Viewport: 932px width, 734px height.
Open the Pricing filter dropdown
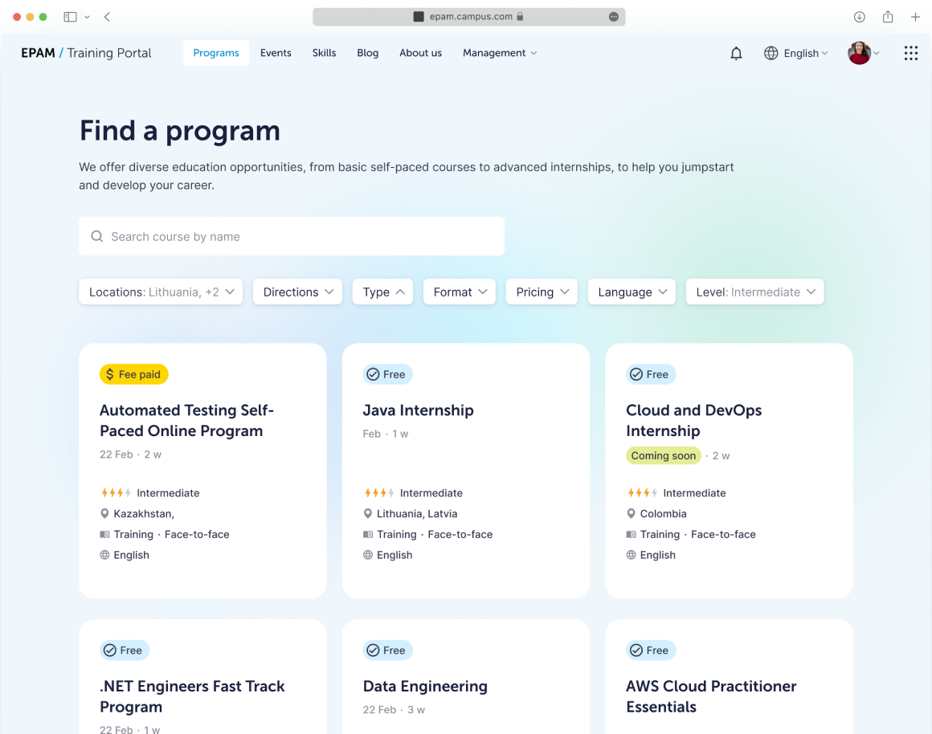coord(542,292)
